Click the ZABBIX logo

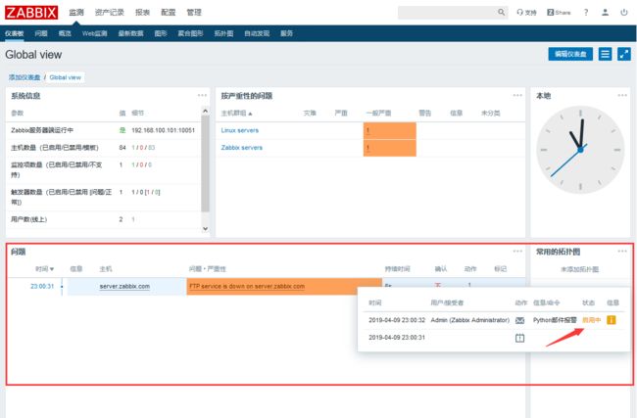pyautogui.click(x=31, y=12)
